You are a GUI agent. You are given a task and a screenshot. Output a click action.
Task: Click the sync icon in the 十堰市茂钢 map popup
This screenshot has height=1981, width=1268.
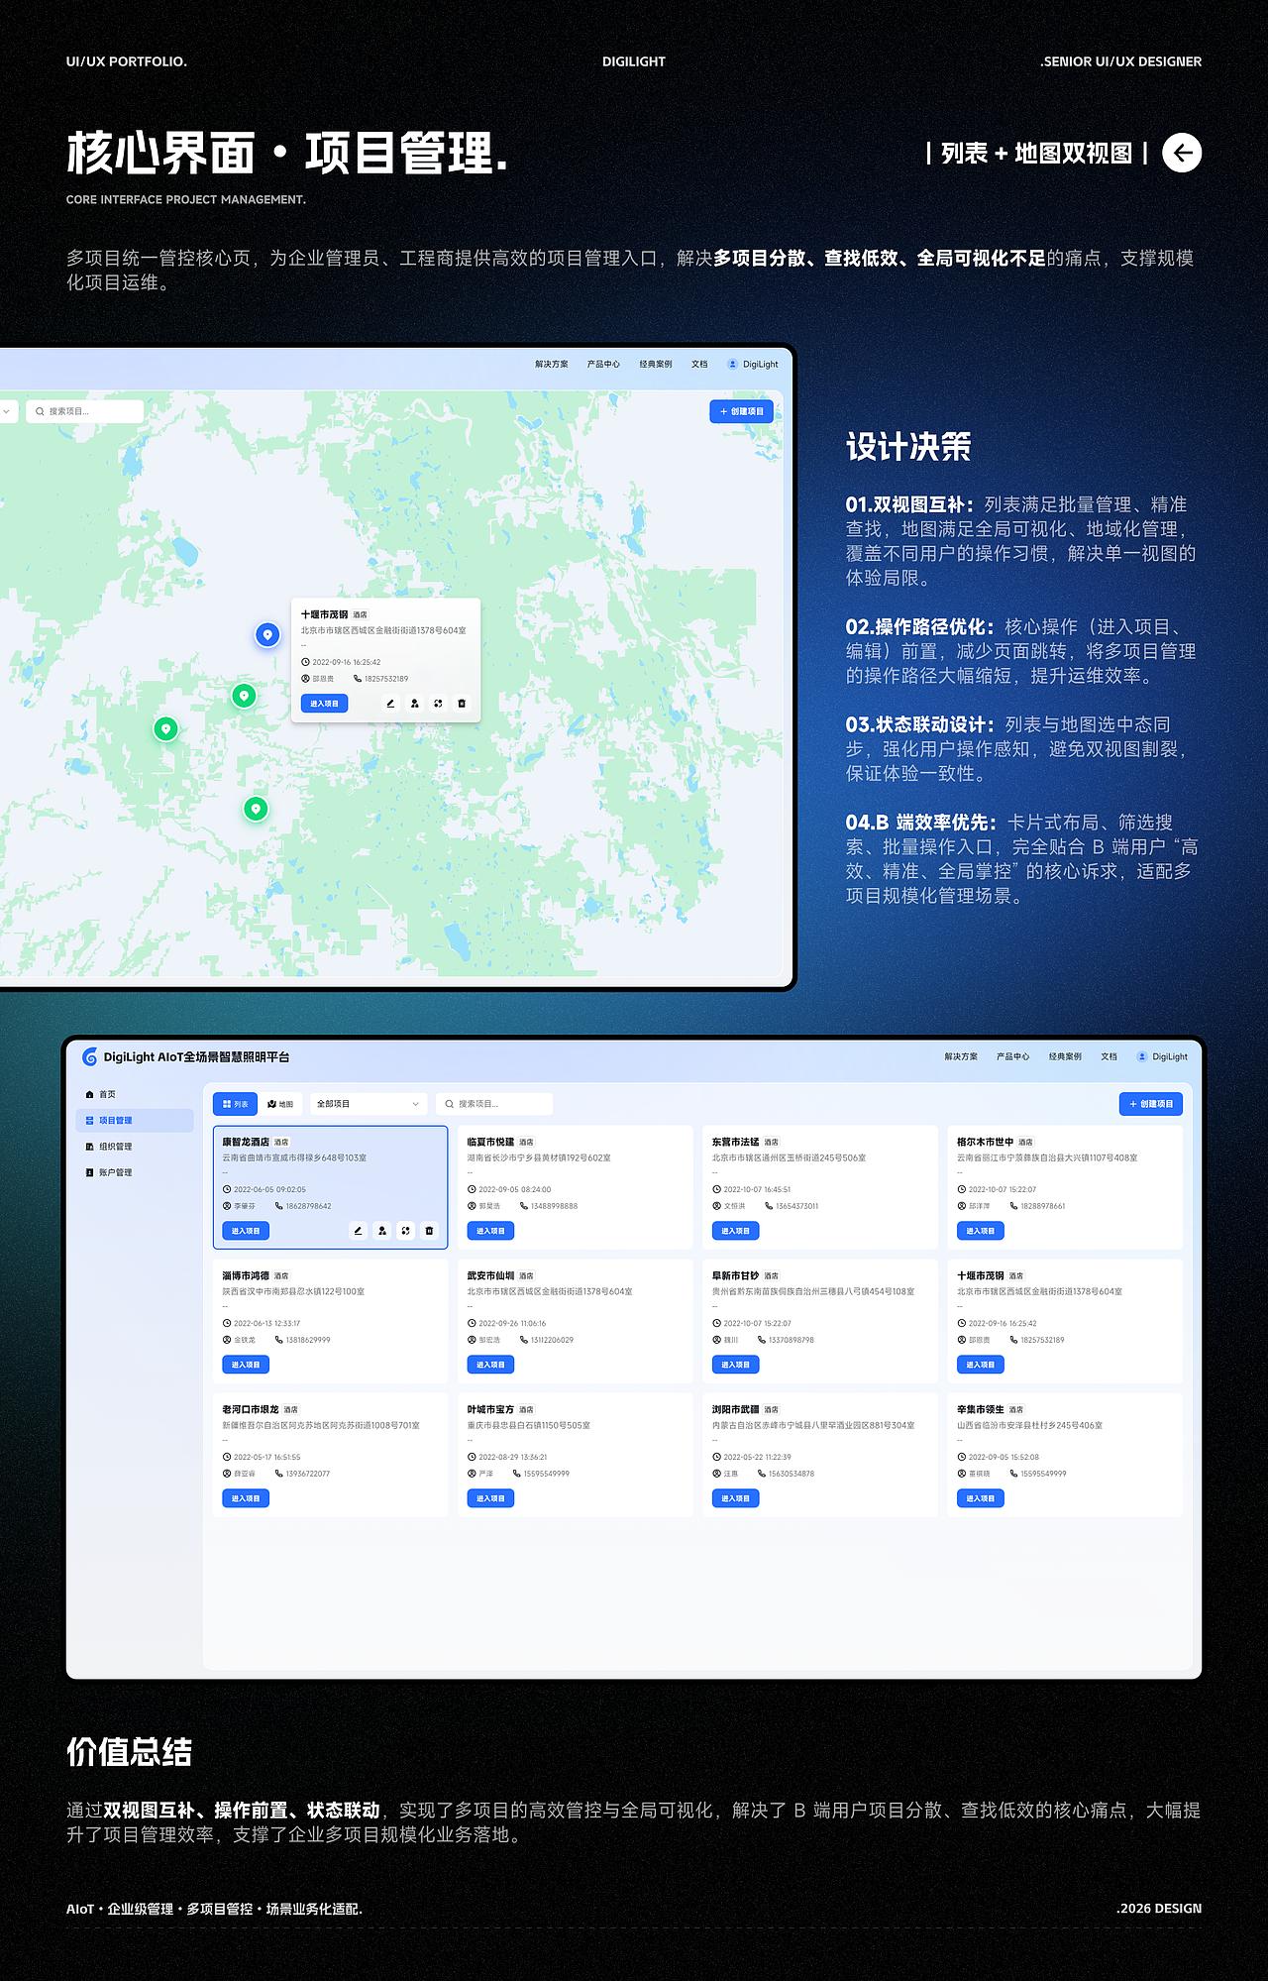438,704
